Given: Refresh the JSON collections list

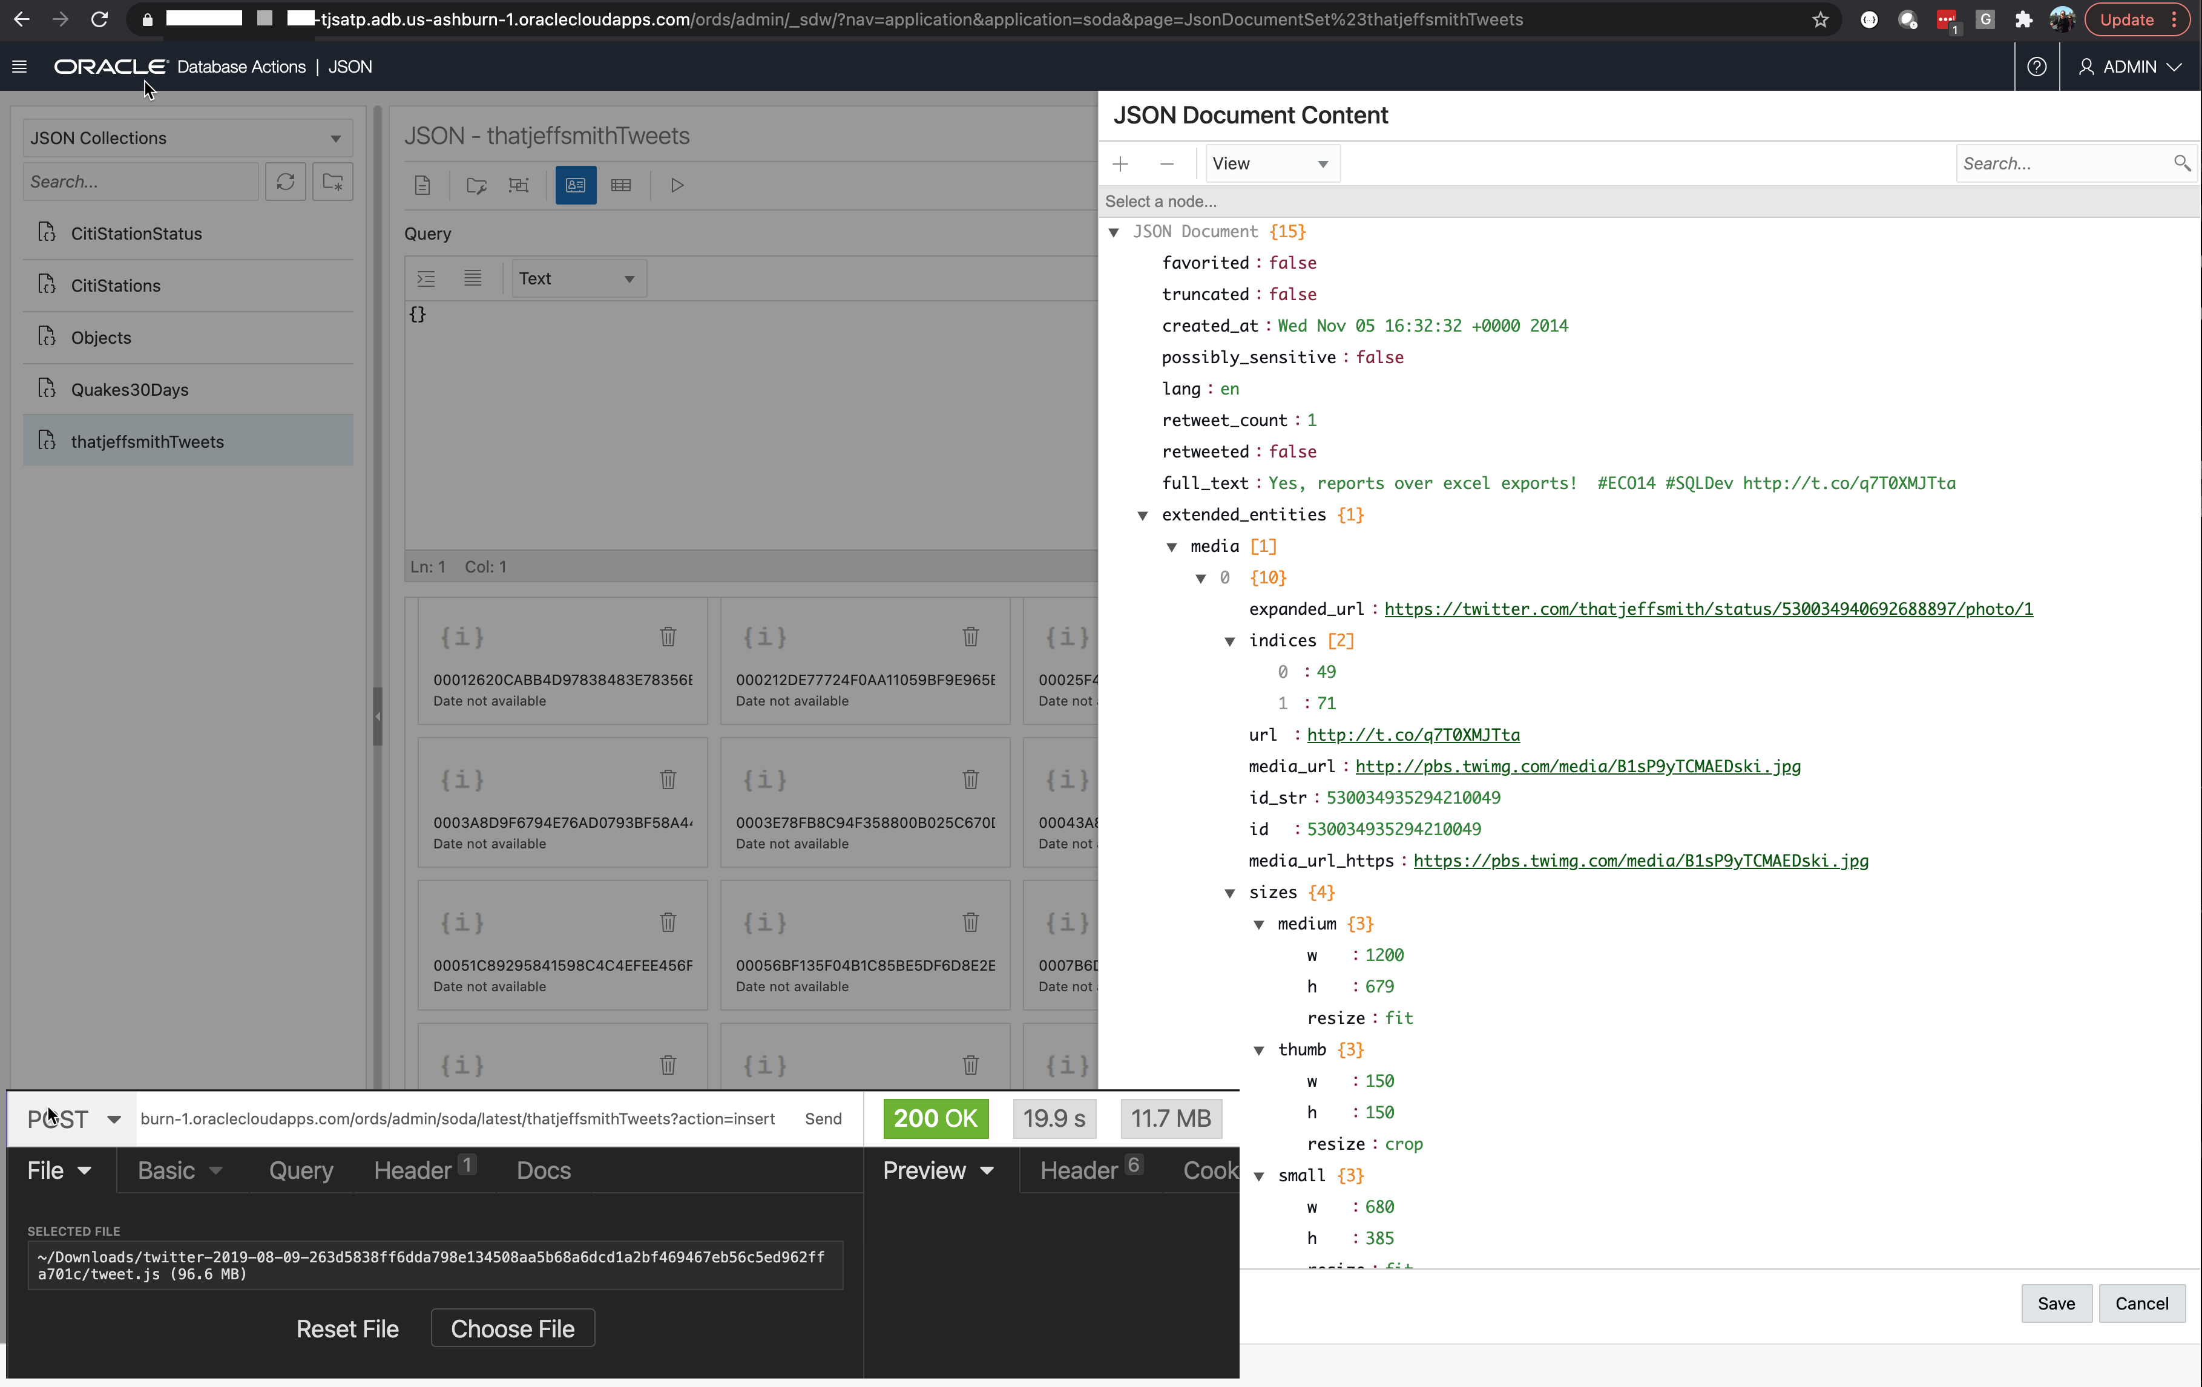Looking at the screenshot, I should coord(285,182).
